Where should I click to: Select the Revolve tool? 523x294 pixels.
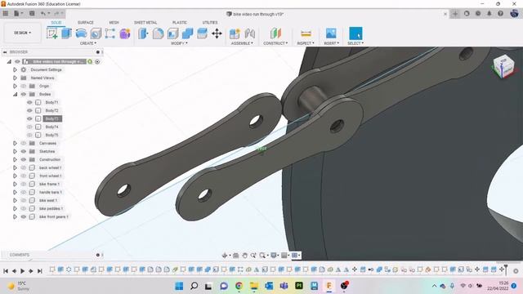[x=81, y=33]
